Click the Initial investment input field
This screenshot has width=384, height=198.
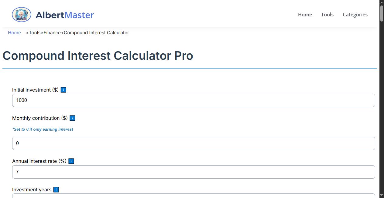point(194,100)
